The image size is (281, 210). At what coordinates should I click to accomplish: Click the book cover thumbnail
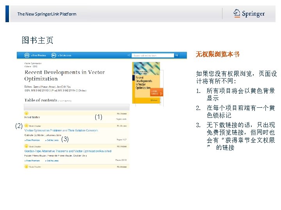click(x=146, y=83)
